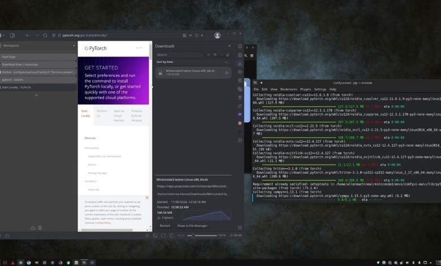Open History panel clock icon

pos(240,72)
